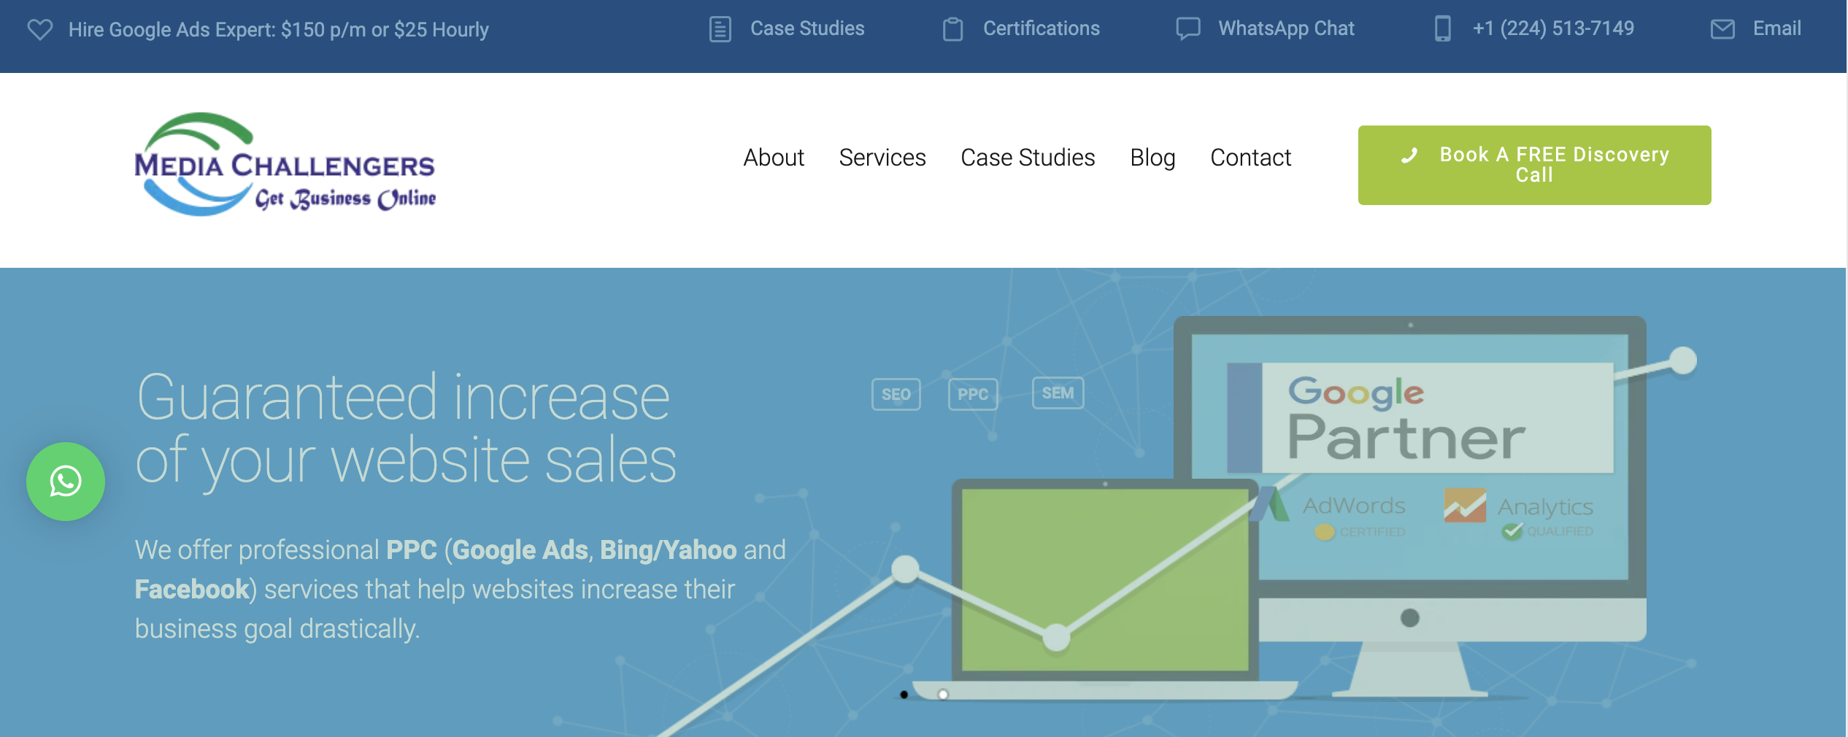This screenshot has width=1848, height=737.
Task: Go to Case Studies in the main navigation
Action: [1028, 158]
